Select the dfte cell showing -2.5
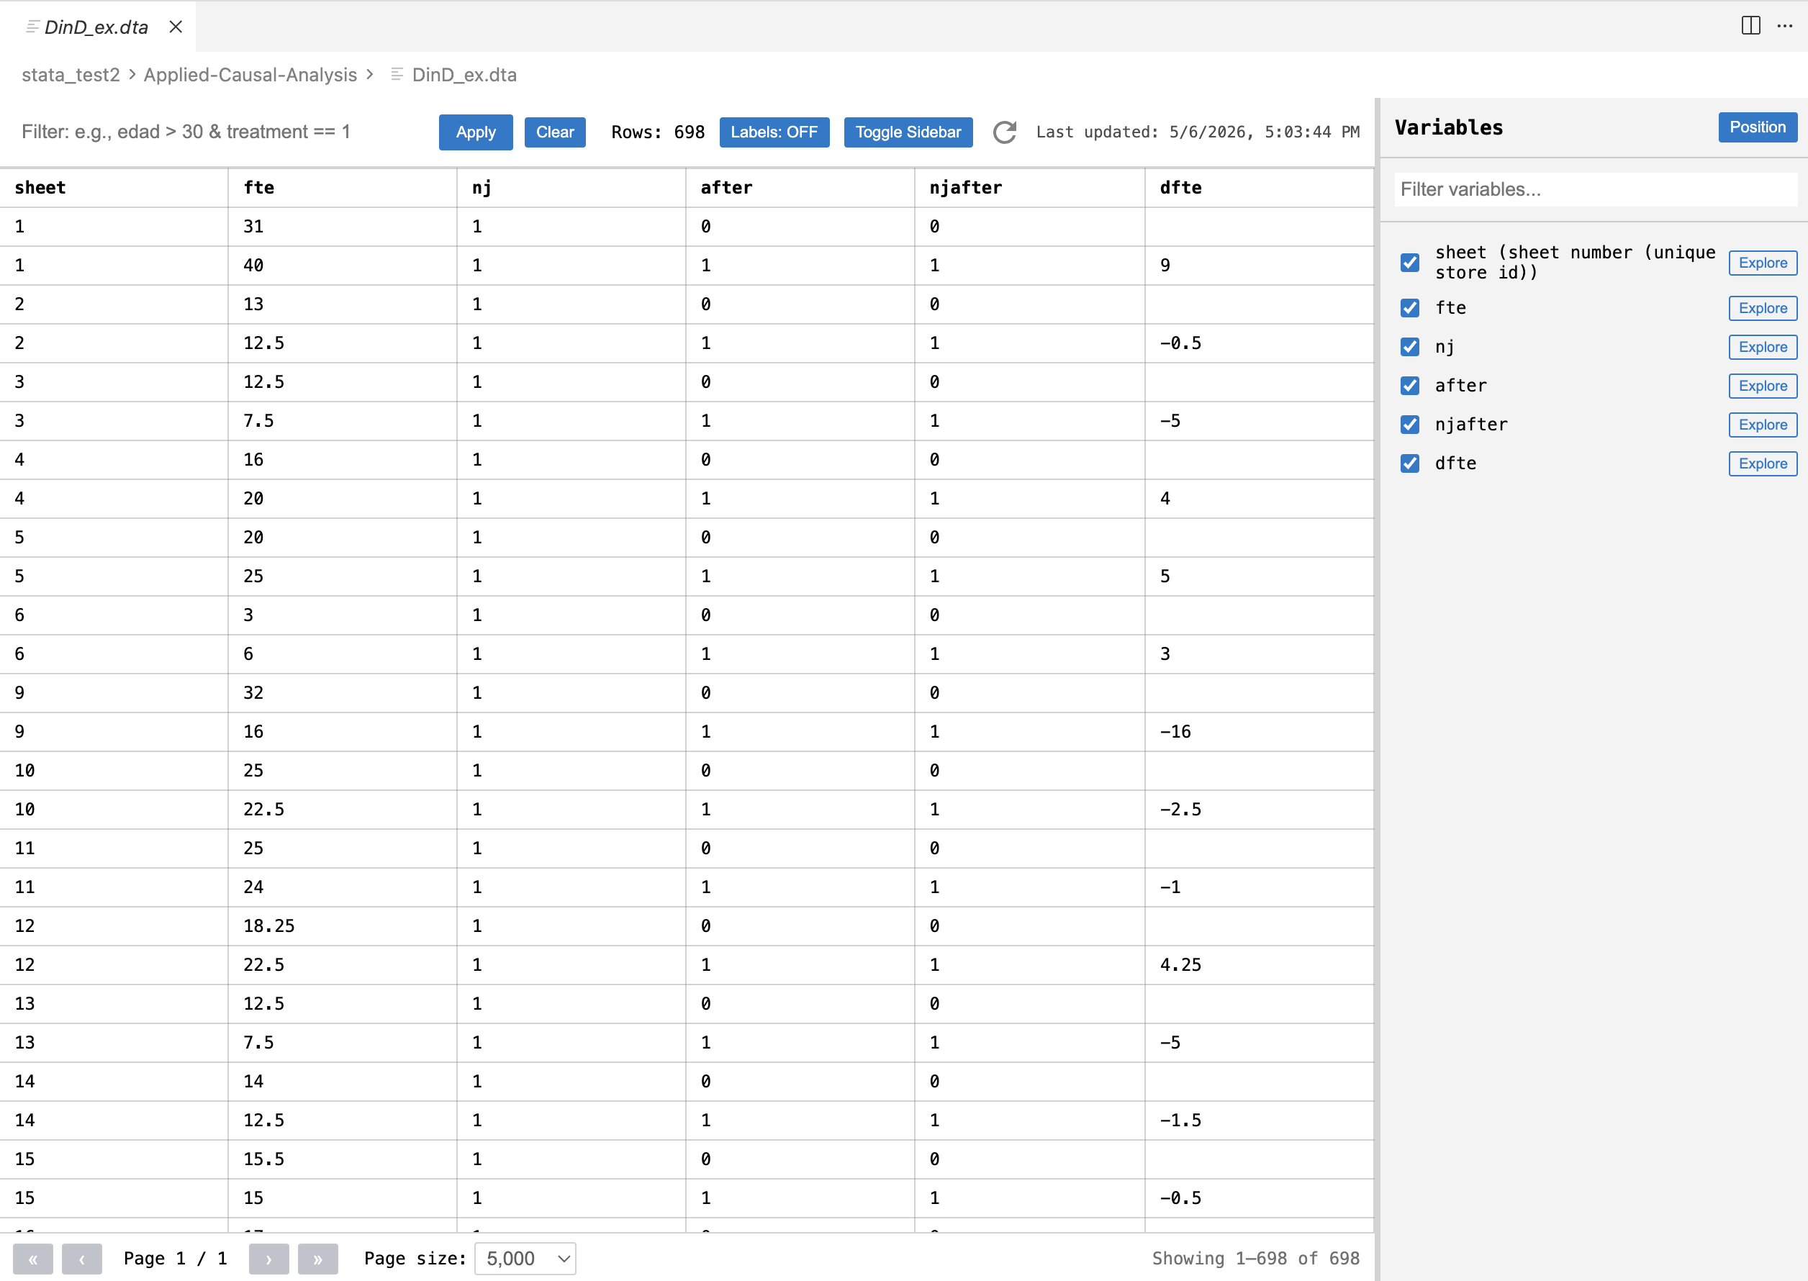This screenshot has height=1281, width=1808. click(1259, 810)
